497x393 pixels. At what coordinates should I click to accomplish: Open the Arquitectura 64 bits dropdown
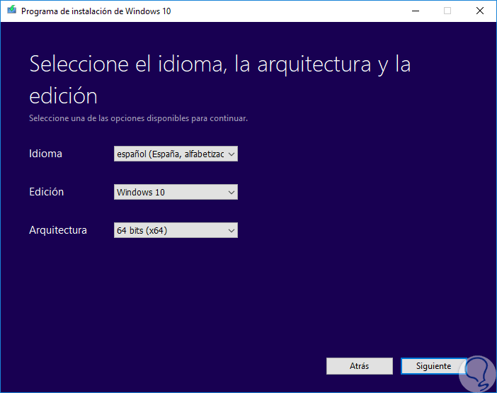pyautogui.click(x=176, y=230)
